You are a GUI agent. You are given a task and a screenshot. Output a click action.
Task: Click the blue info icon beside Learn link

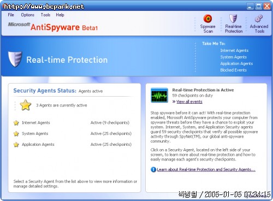point(153,169)
